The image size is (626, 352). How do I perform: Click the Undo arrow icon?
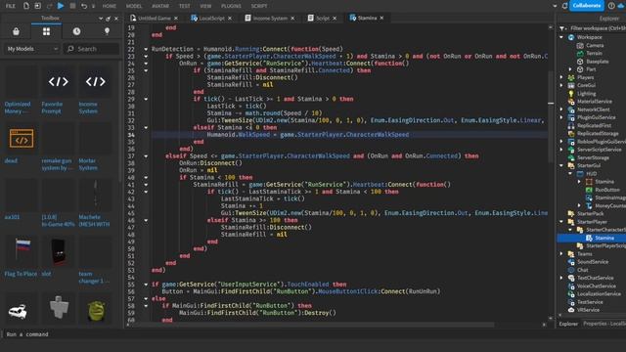click(84, 6)
